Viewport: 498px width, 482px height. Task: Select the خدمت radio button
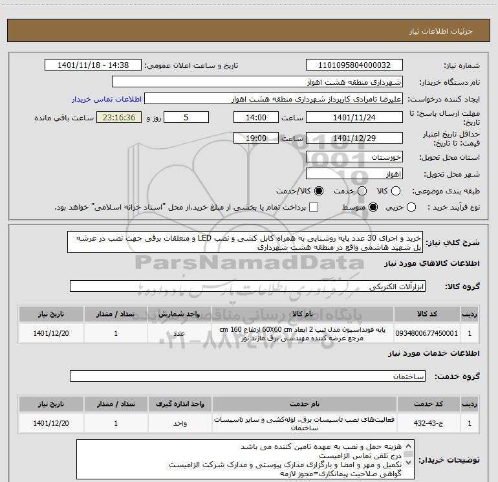[x=362, y=191]
